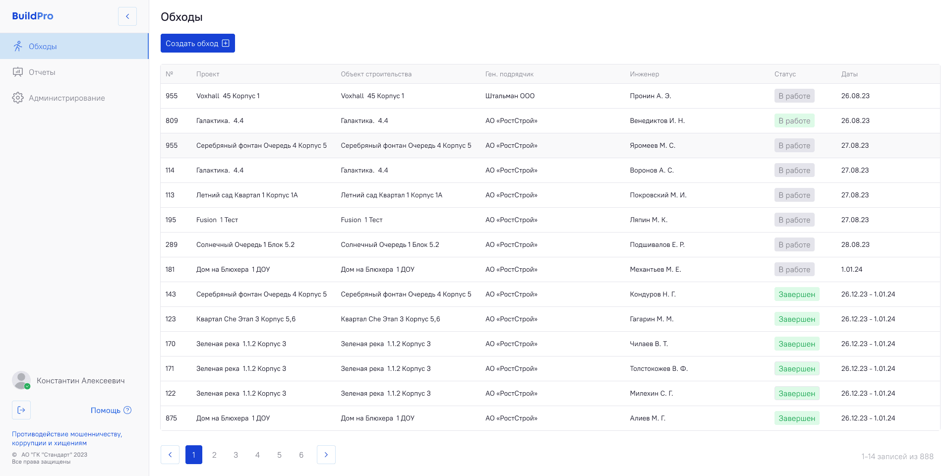Select page 6 in pagination
This screenshot has height=476, width=952.
pyautogui.click(x=301, y=455)
